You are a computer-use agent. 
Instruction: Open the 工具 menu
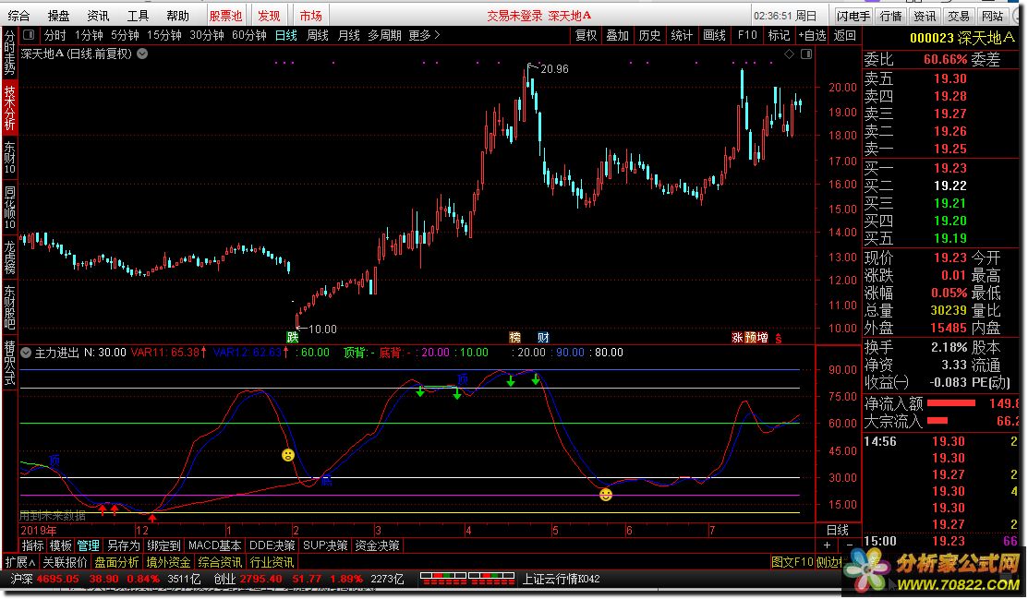(138, 16)
